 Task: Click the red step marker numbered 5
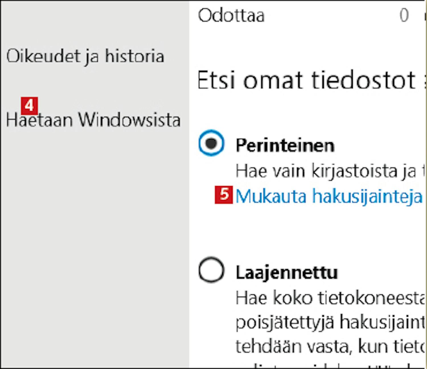click(x=224, y=195)
